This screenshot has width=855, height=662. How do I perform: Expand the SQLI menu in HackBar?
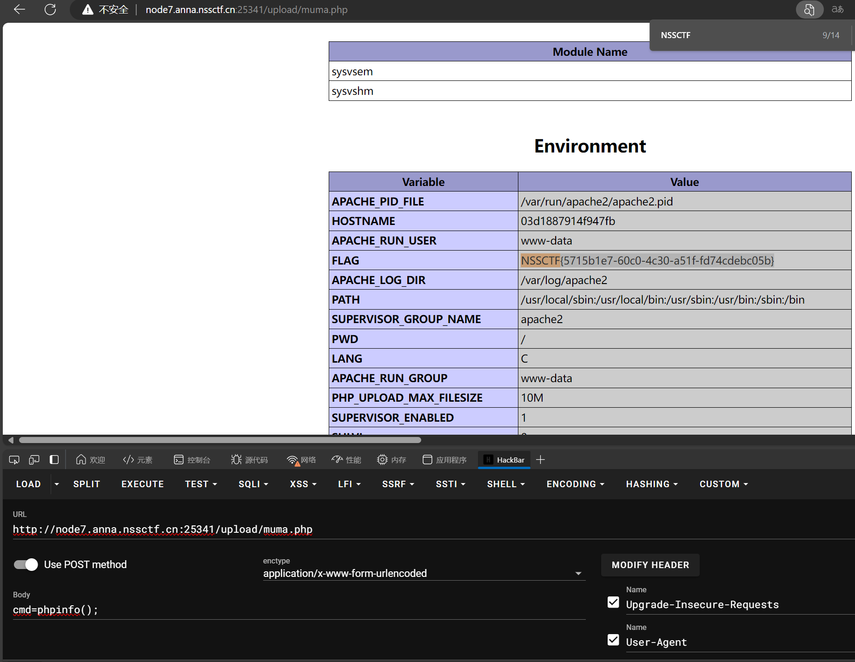click(253, 484)
